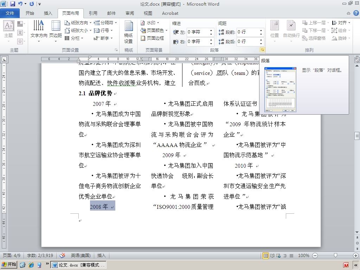Click the 稿纸设置 manuscript paper settings icon

(128, 32)
